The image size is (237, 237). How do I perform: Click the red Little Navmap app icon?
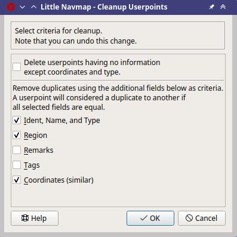click(x=11, y=7)
